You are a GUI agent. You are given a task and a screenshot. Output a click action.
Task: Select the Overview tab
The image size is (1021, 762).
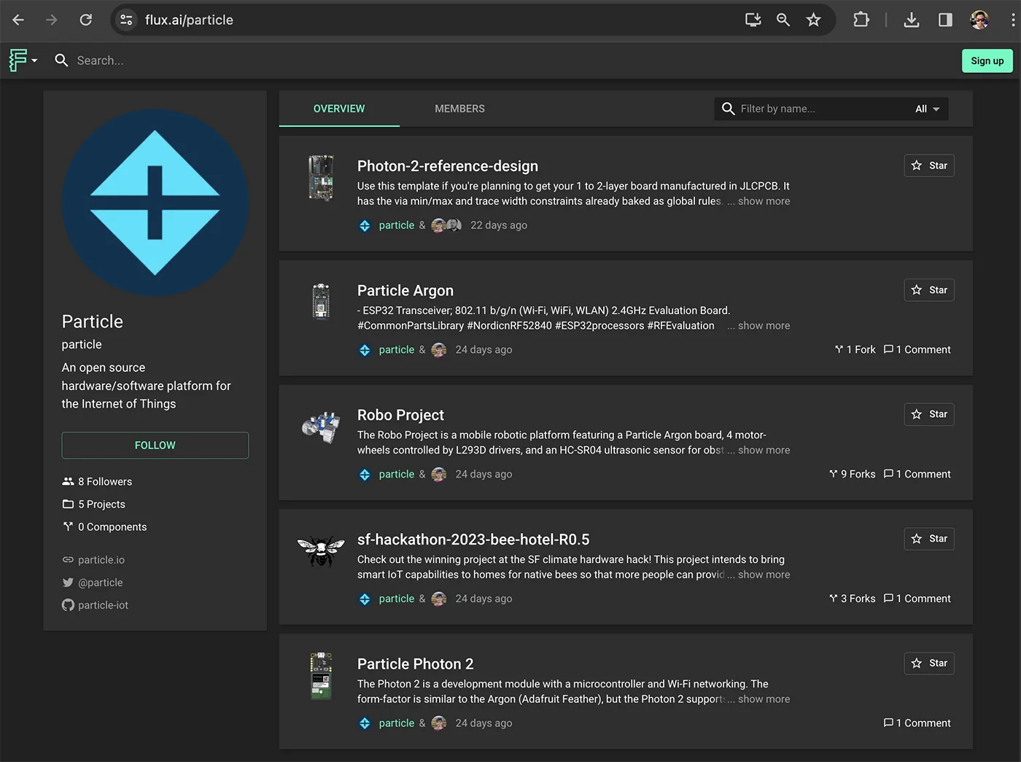[x=339, y=109]
